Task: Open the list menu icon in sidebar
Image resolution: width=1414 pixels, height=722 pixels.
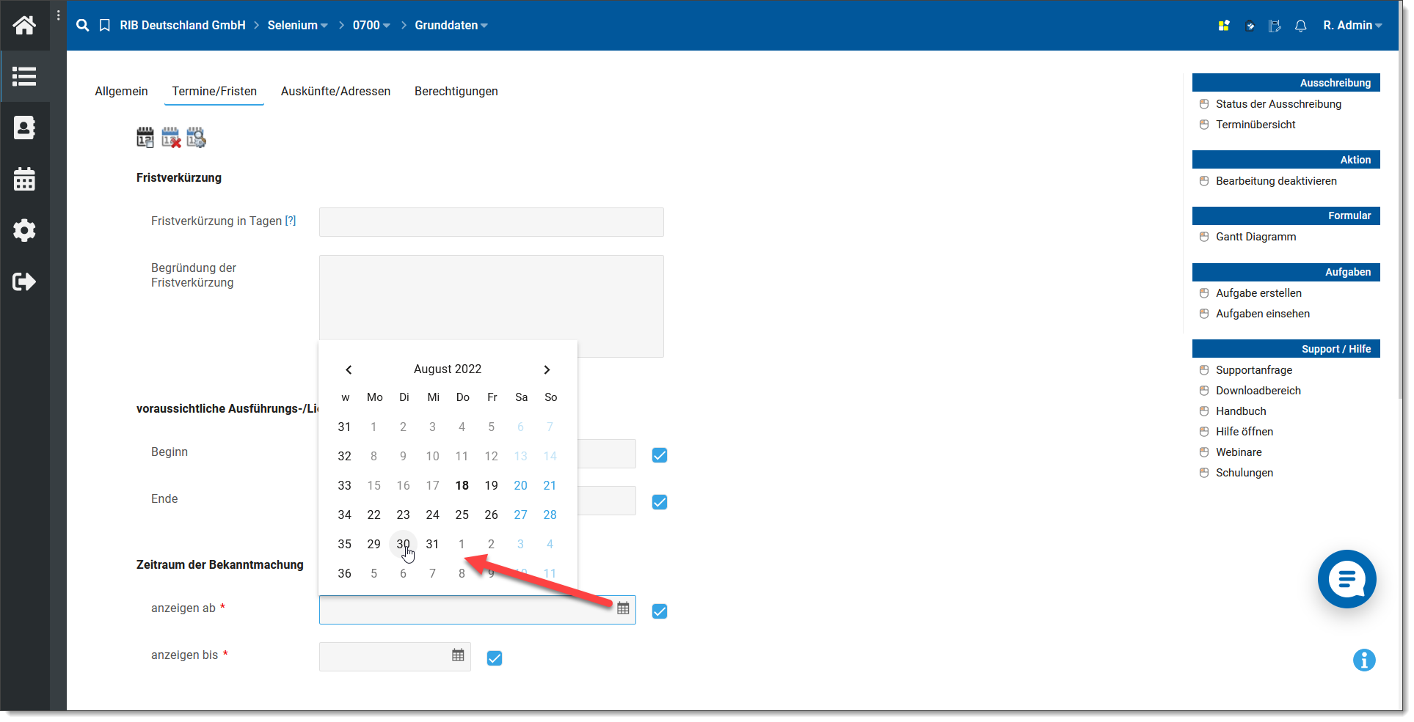Action: [24, 76]
